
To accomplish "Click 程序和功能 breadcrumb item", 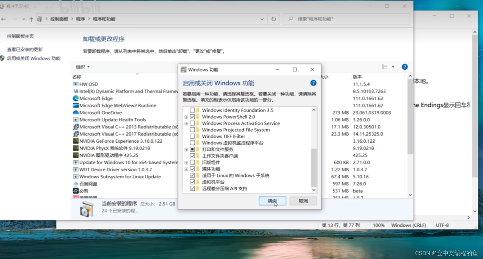I will pos(104,19).
